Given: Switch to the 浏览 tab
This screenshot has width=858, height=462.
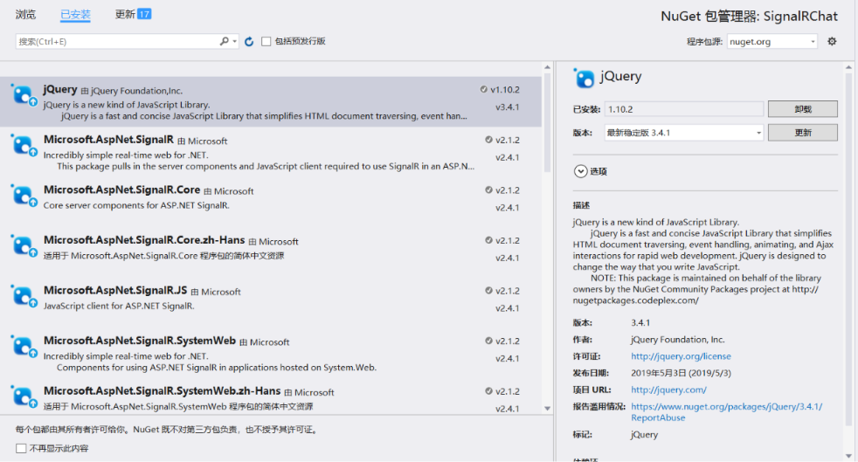Looking at the screenshot, I should (26, 15).
